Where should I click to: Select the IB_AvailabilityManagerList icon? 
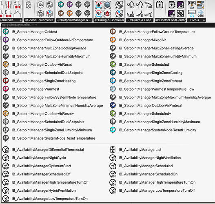click(113, 149)
